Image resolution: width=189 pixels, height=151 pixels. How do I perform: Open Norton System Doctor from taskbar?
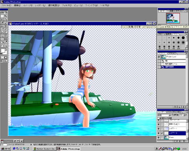click(x=44, y=149)
